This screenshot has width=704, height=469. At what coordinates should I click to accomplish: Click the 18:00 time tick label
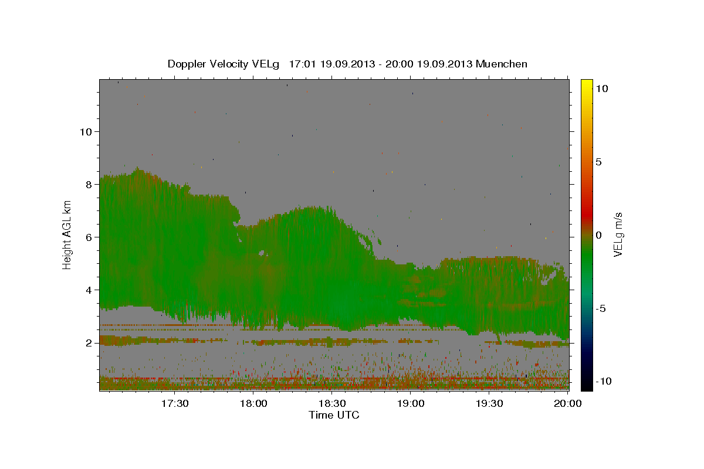(x=253, y=403)
